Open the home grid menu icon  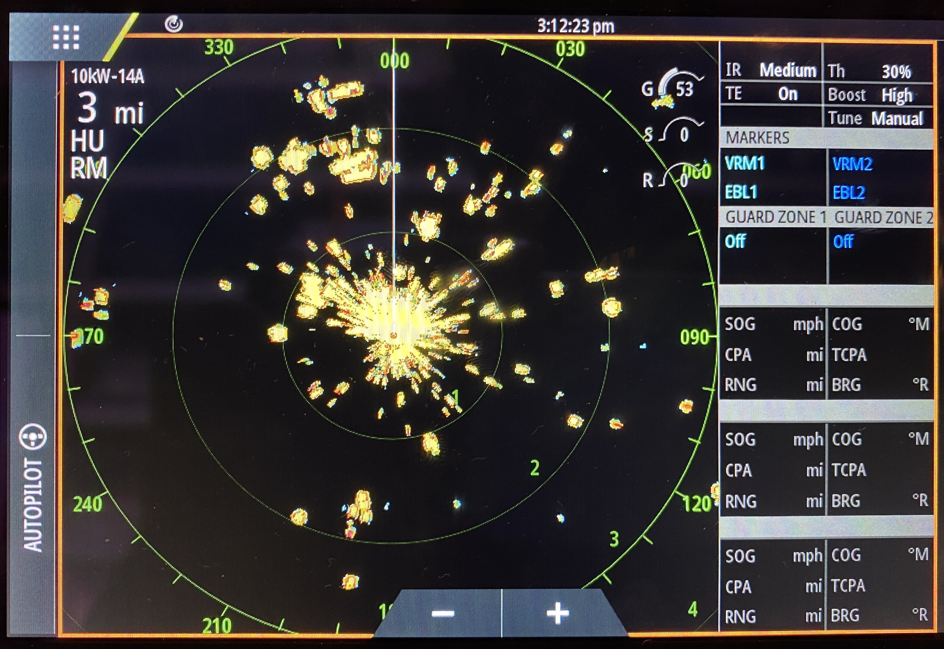point(66,37)
